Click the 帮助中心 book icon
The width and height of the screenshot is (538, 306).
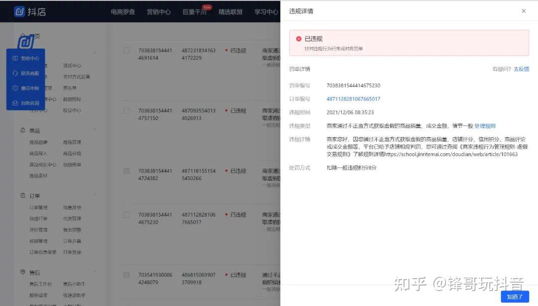click(x=15, y=58)
